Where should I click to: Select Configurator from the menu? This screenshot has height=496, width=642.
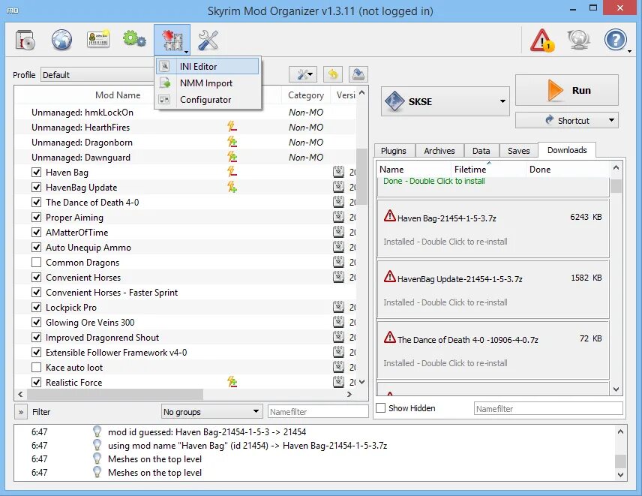coord(208,100)
